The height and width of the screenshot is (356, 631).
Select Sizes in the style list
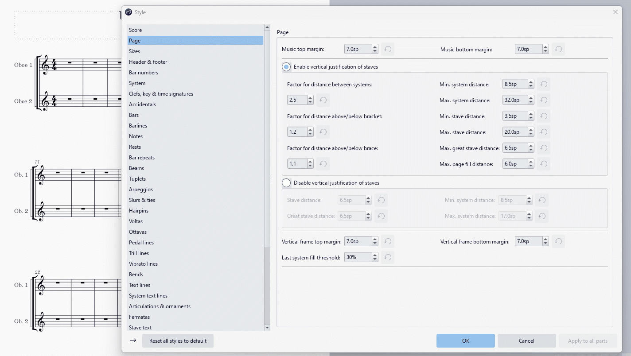click(x=195, y=51)
